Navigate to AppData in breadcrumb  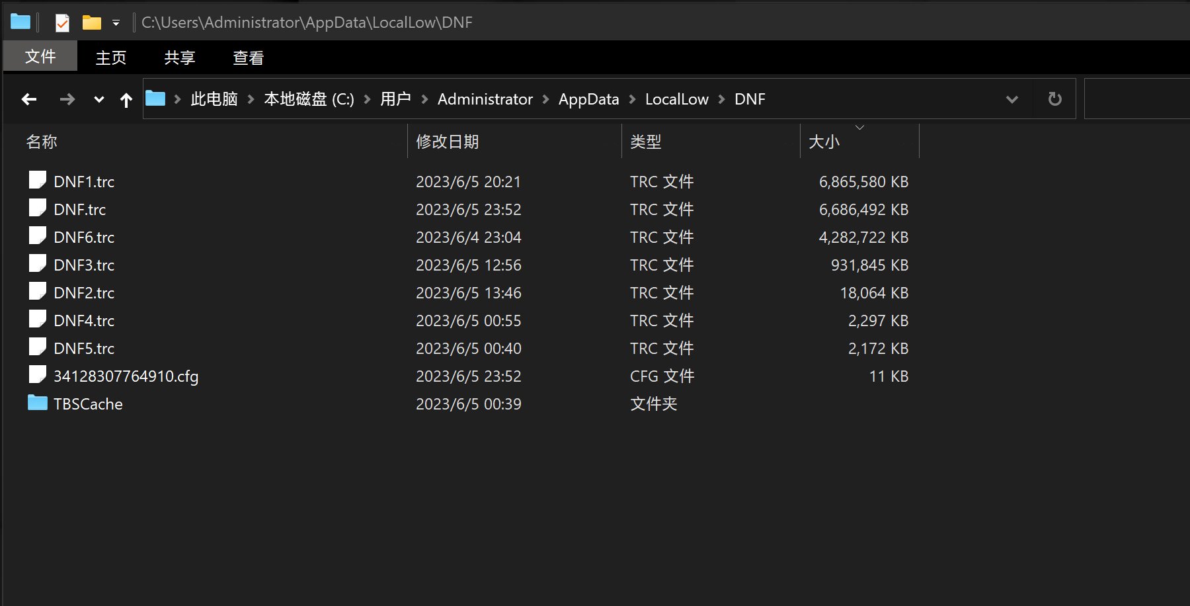pos(589,99)
